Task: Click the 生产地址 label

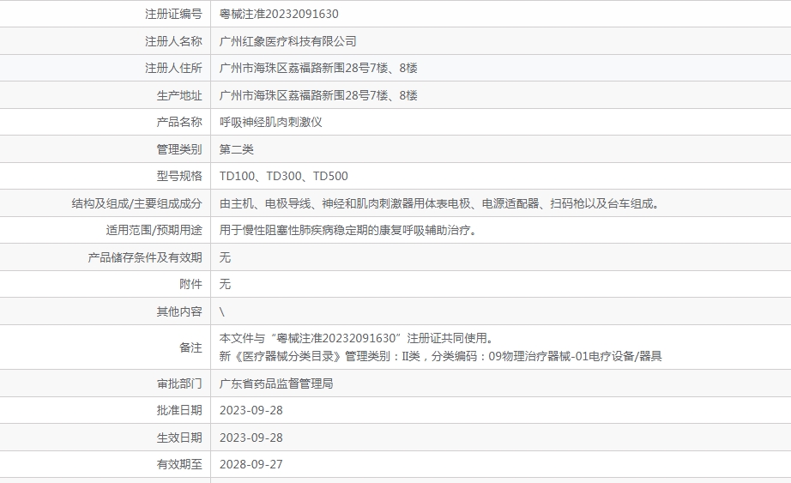Action: pos(179,95)
